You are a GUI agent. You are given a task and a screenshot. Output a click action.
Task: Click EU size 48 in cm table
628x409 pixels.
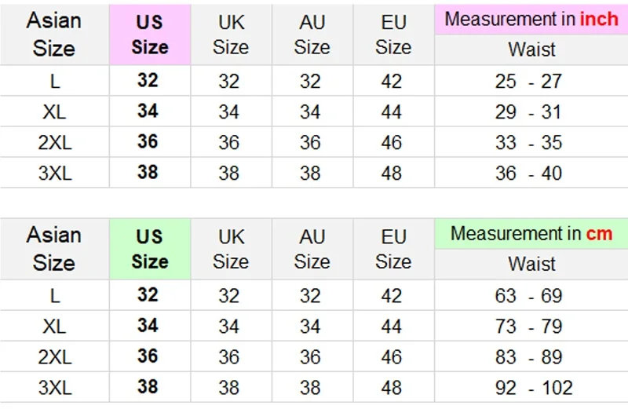[391, 387]
